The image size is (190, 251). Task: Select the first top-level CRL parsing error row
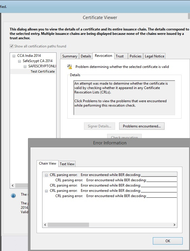click(x=110, y=175)
